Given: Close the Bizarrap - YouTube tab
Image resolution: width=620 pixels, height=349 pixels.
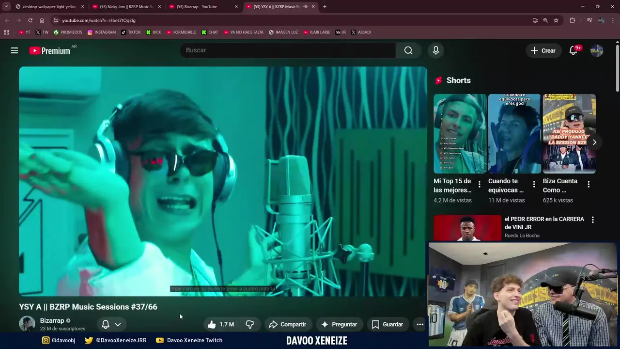Looking at the screenshot, I should click(x=236, y=7).
